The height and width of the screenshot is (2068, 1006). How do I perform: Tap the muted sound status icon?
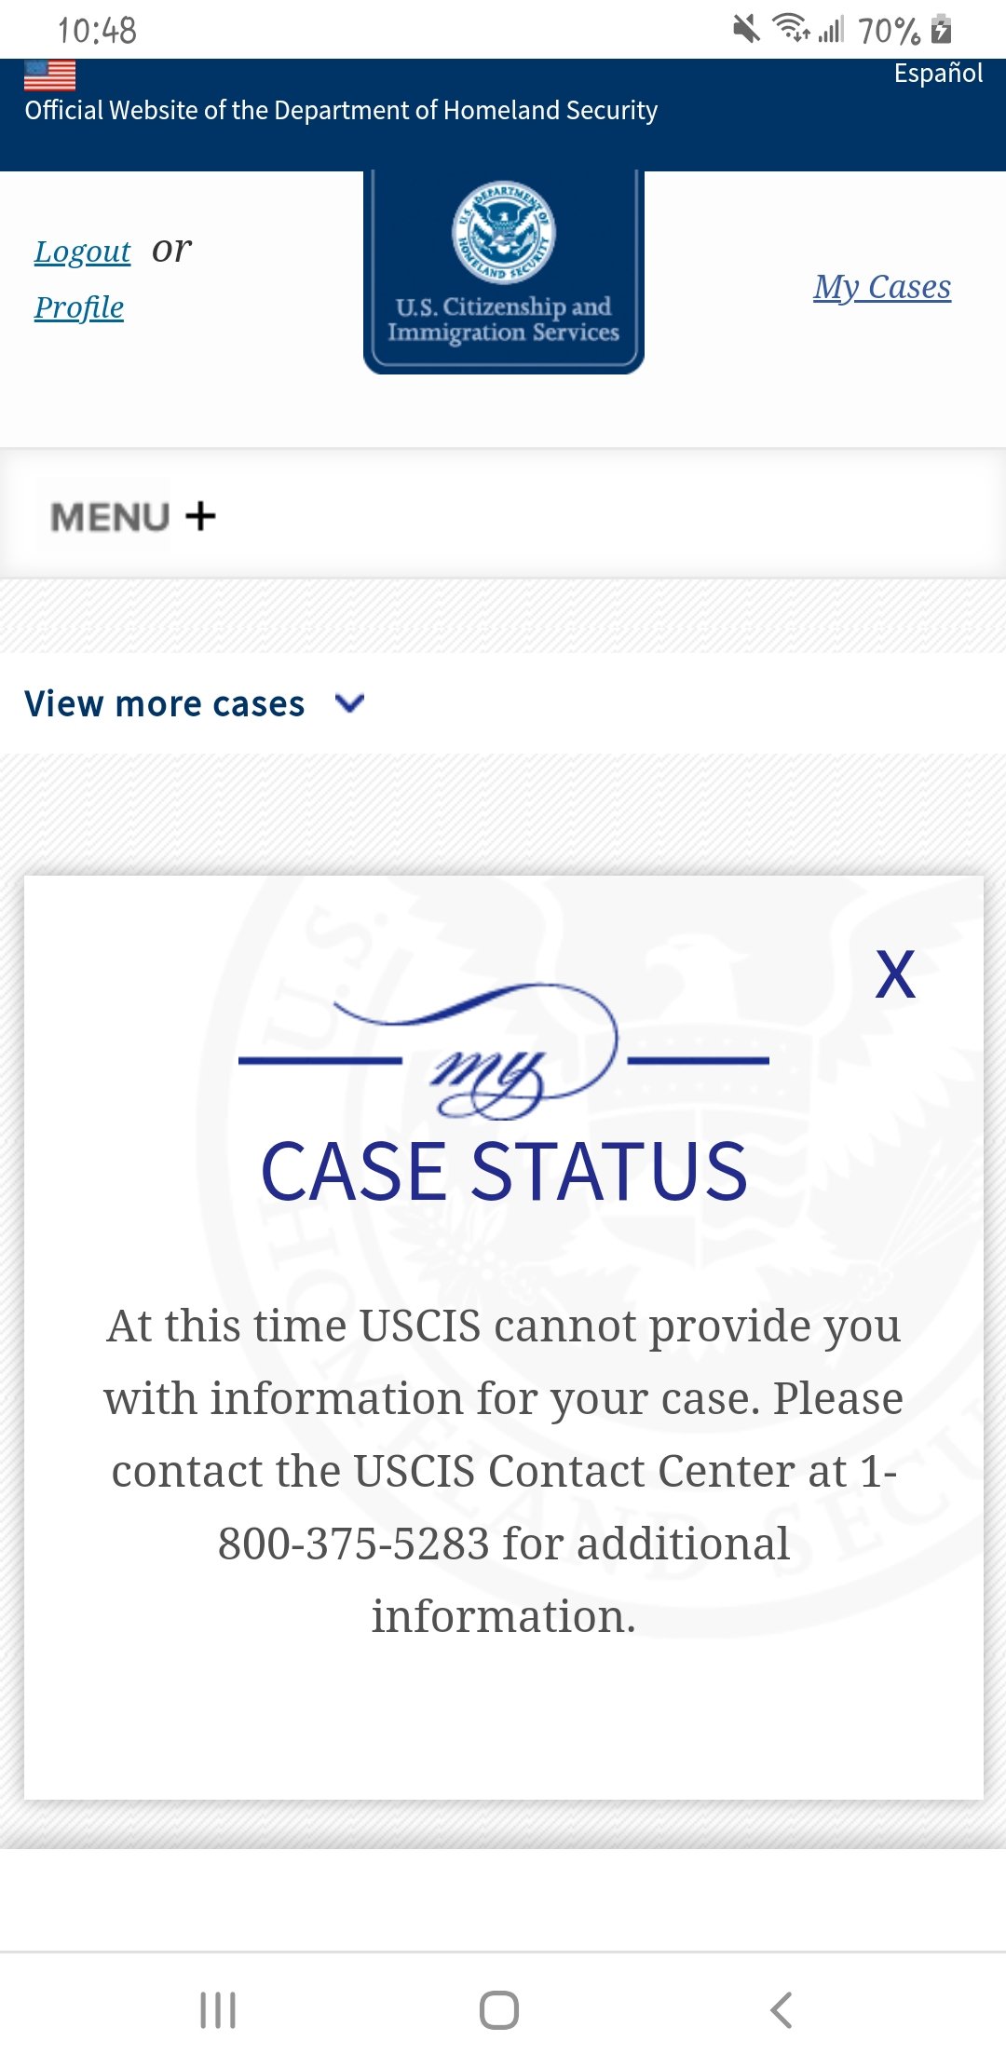(746, 30)
